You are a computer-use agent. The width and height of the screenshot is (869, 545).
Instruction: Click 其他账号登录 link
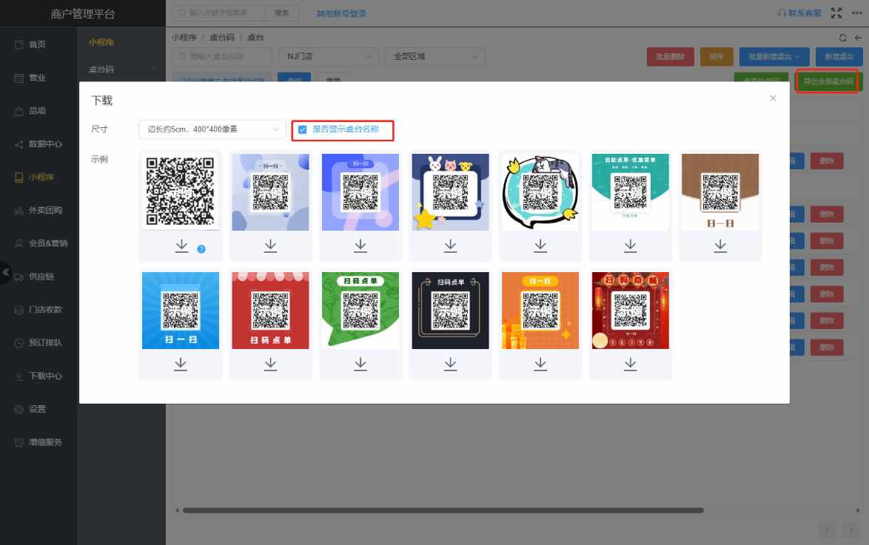tap(341, 13)
